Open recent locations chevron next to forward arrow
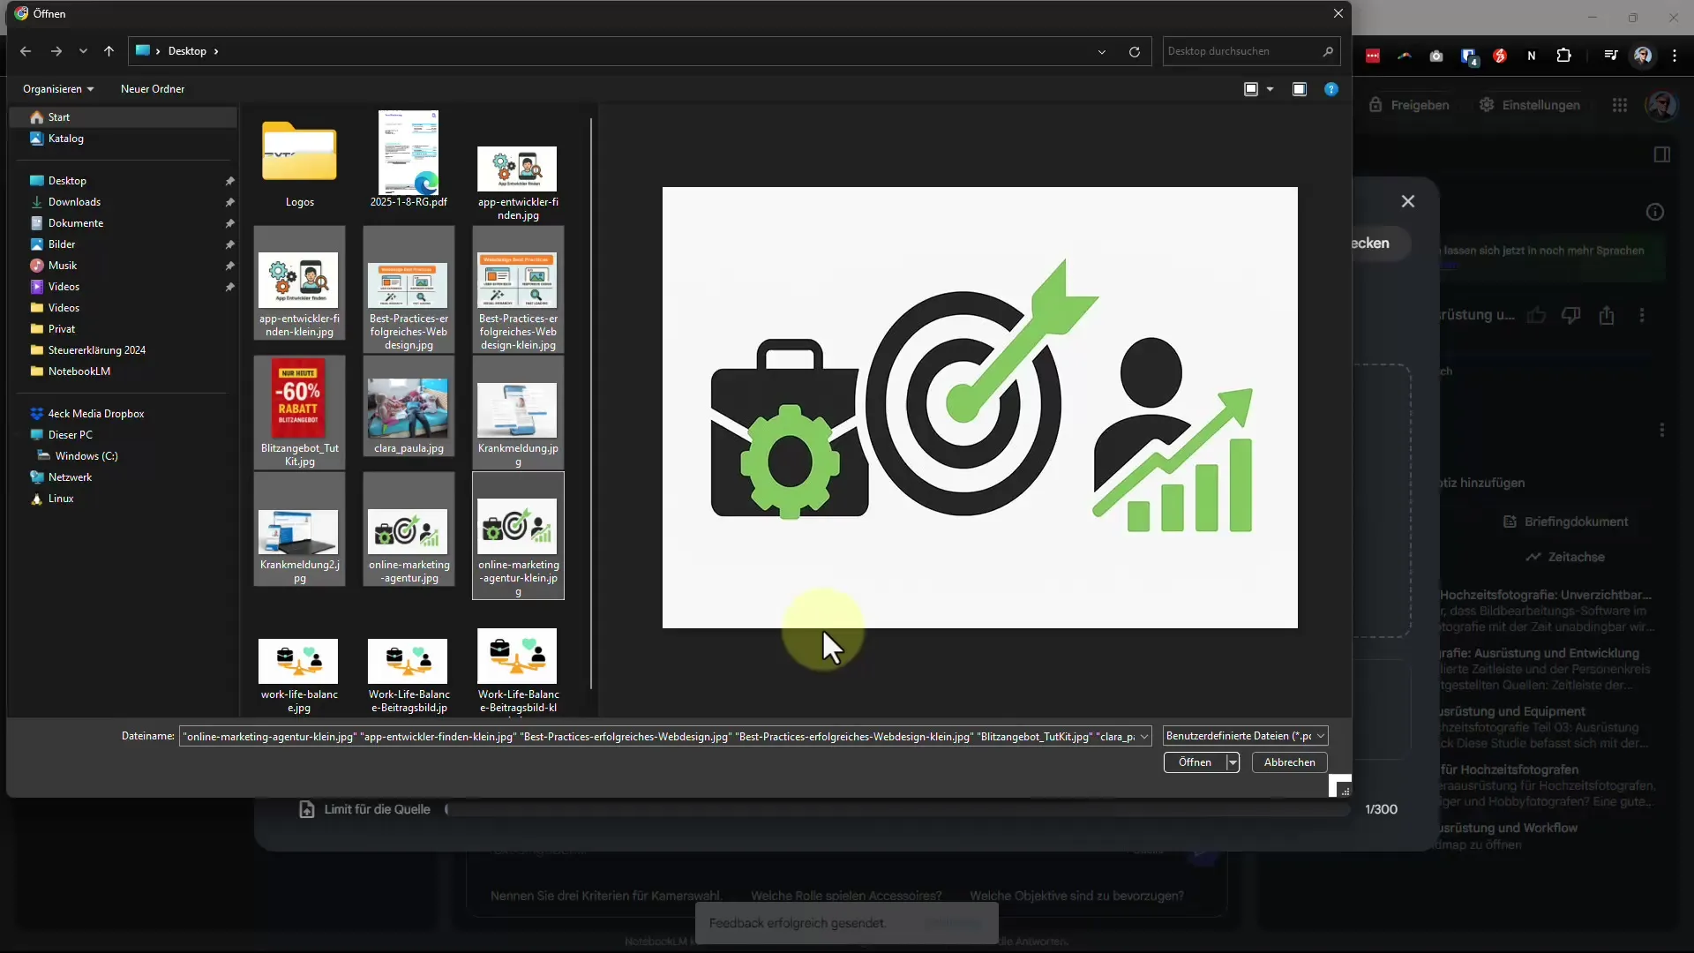Screen dimensions: 1694x953 pyautogui.click(x=83, y=51)
